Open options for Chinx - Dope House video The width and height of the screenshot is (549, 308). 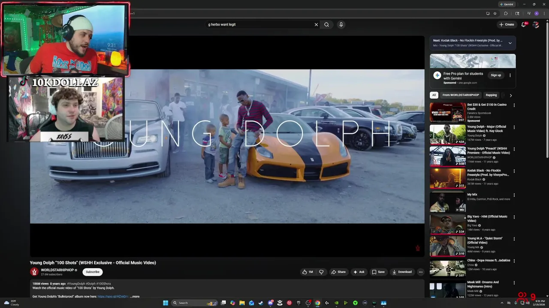(x=514, y=261)
